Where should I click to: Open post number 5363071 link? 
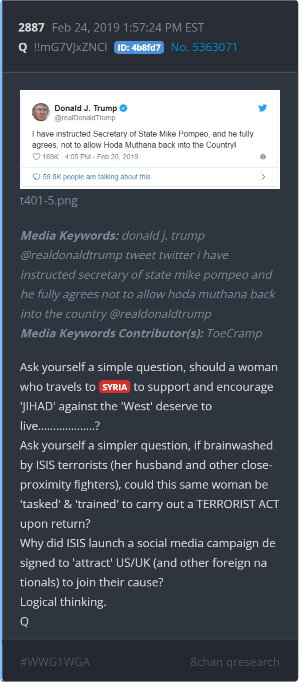pyautogui.click(x=204, y=47)
